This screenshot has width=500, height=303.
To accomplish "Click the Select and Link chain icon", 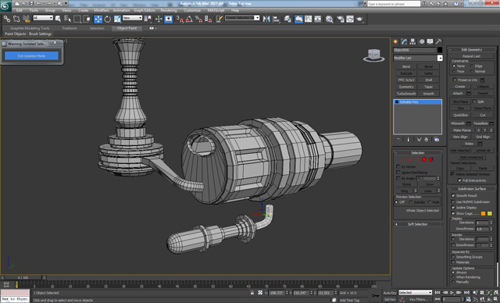I will (7, 19).
